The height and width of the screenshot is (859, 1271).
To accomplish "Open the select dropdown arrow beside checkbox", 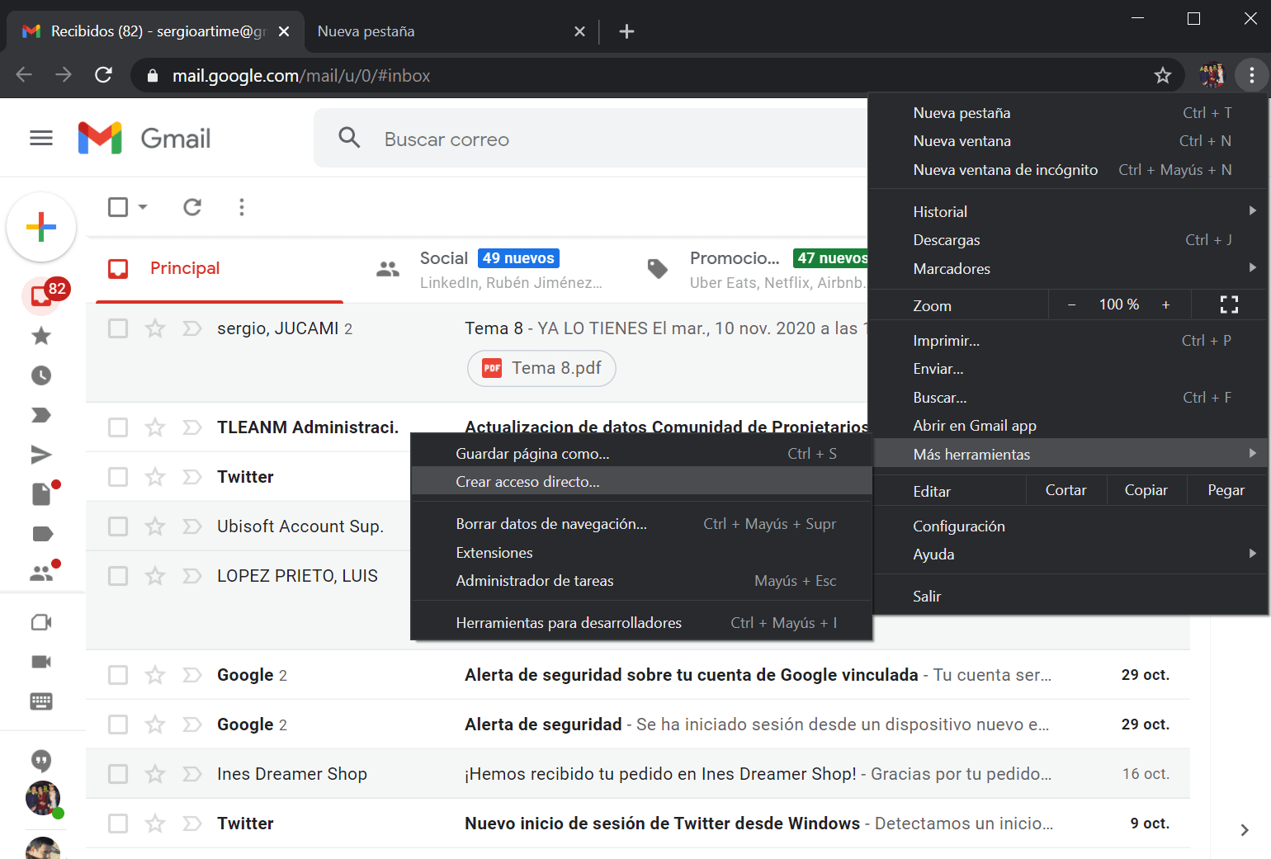I will (143, 207).
